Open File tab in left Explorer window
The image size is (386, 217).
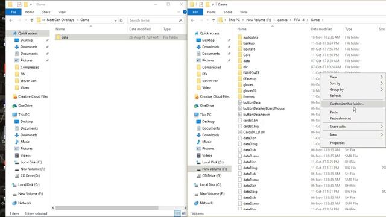(x=13, y=12)
